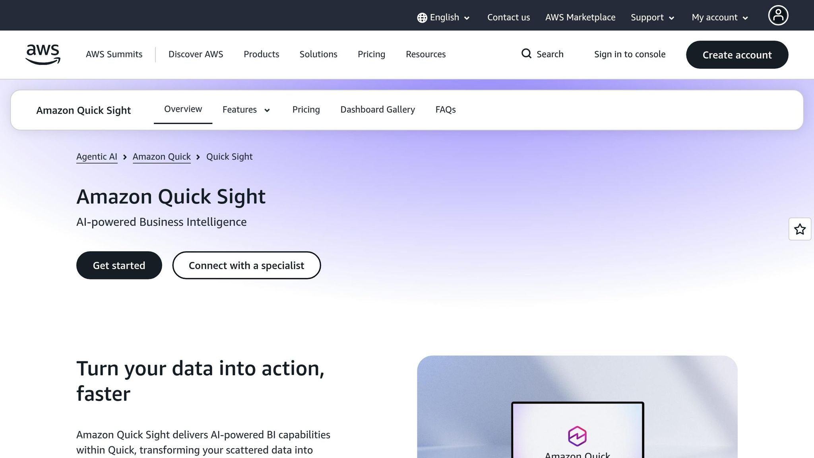This screenshot has height=458, width=814.
Task: Click the Amazon Quick hexagon logo
Action: (x=577, y=436)
